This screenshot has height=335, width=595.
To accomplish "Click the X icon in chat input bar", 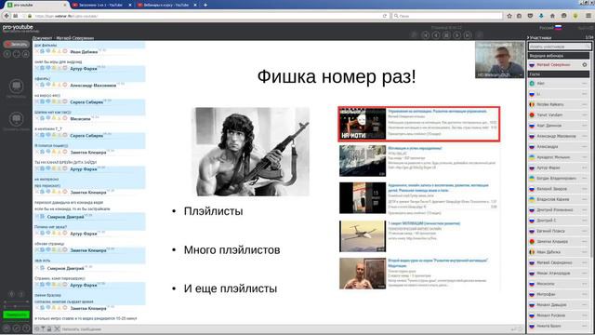I will point(57,328).
